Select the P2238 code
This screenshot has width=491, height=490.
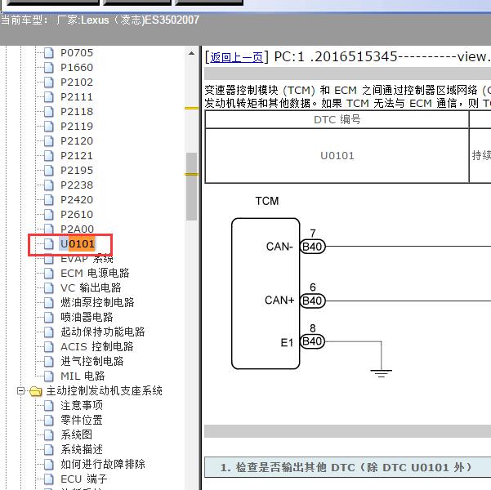[77, 185]
